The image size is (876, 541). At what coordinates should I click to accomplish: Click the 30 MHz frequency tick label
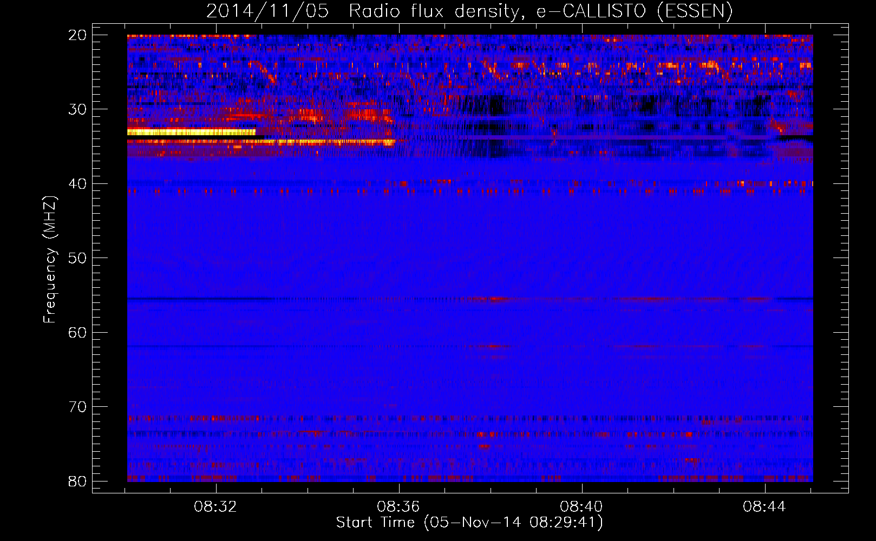[x=77, y=109]
